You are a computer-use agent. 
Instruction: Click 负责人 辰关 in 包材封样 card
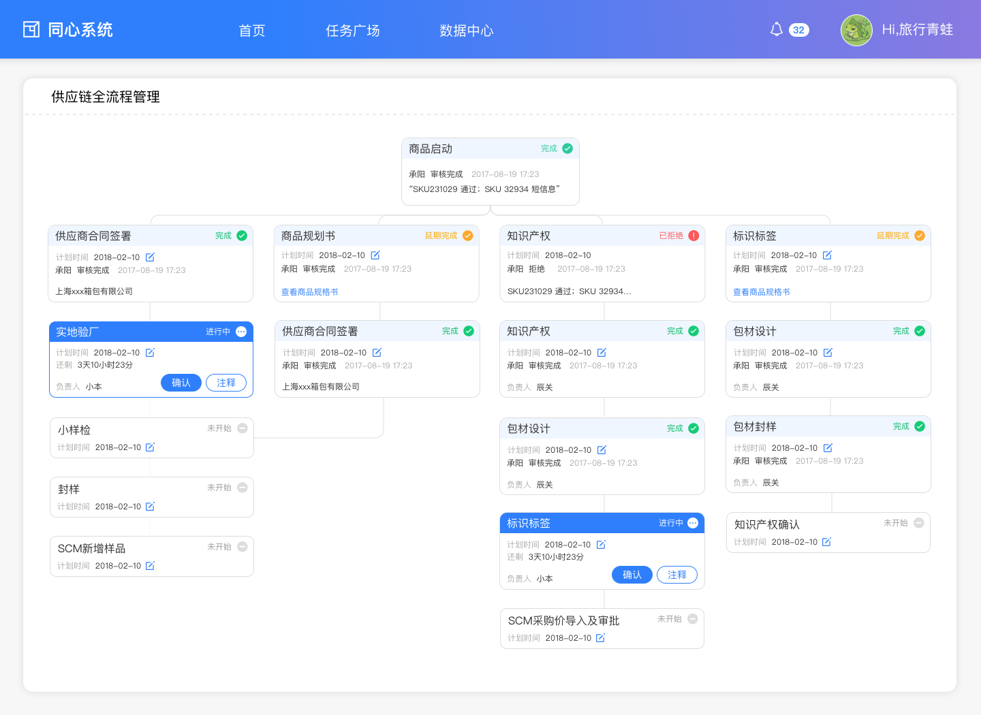(756, 483)
